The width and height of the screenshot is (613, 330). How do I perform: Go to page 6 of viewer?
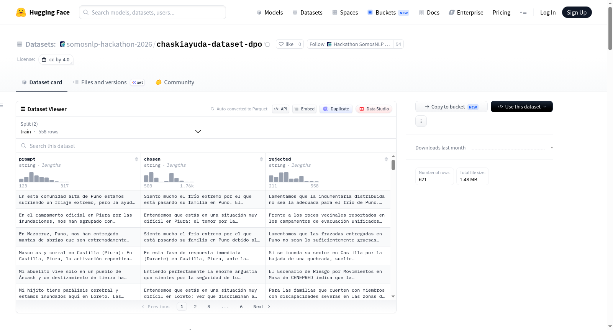coord(241,307)
